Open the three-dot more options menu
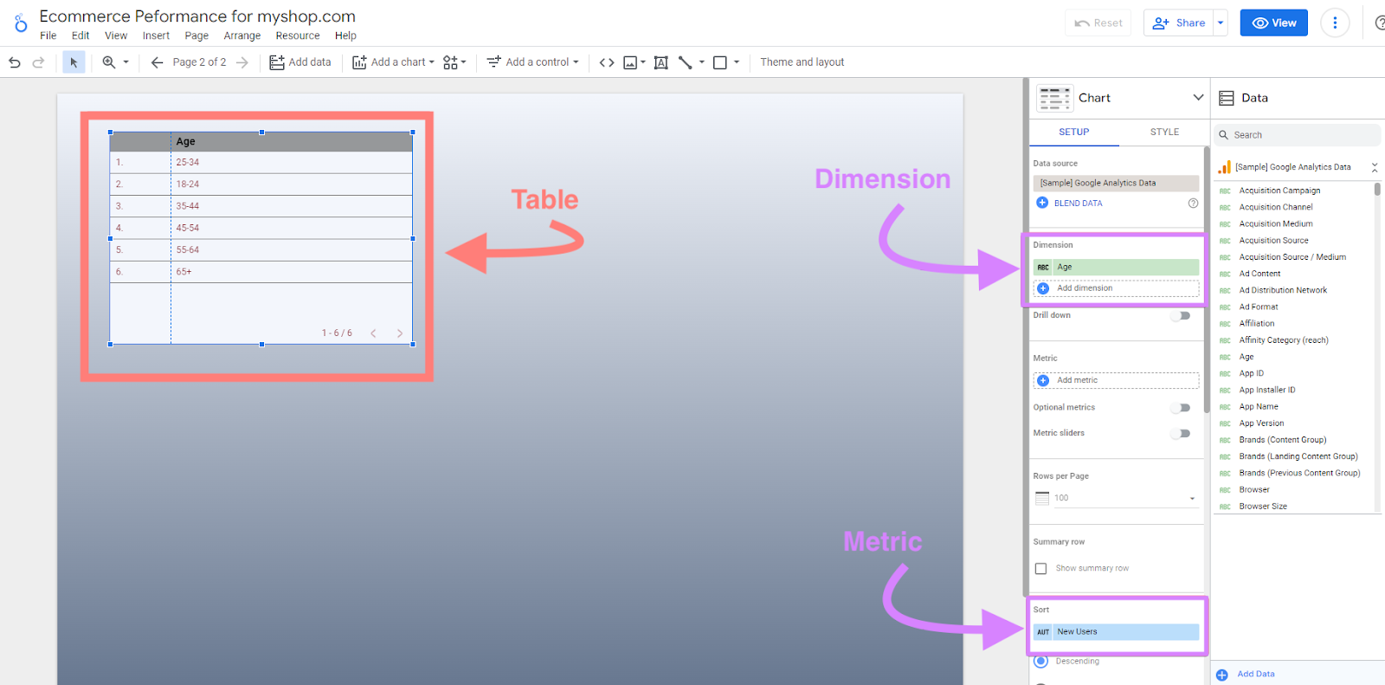The width and height of the screenshot is (1385, 685). pyautogui.click(x=1335, y=23)
